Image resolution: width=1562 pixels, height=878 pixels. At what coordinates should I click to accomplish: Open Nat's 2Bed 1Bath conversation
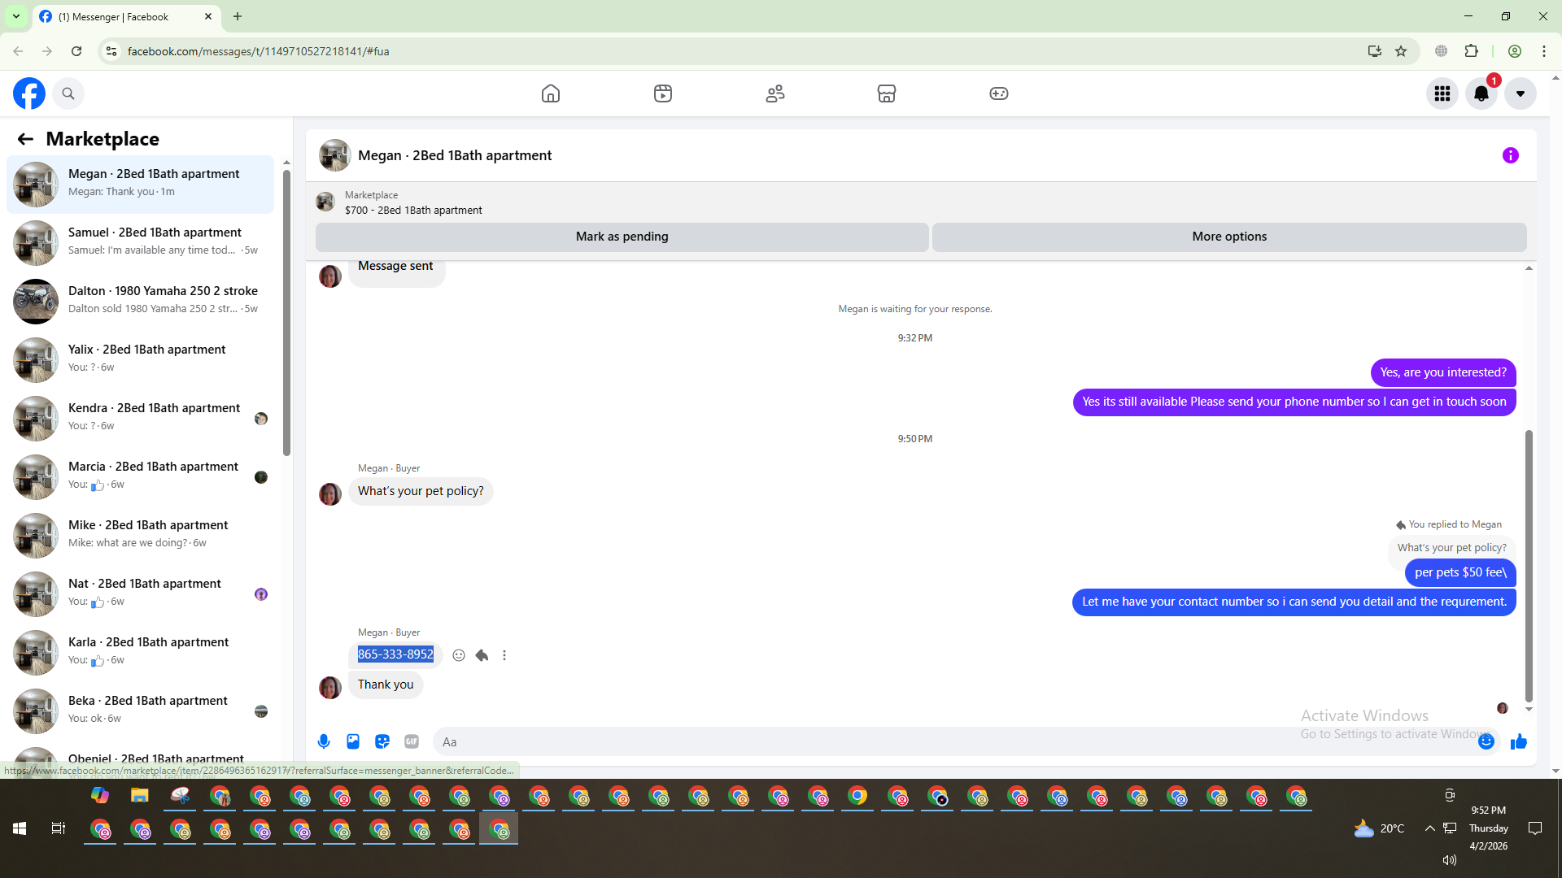click(x=140, y=593)
